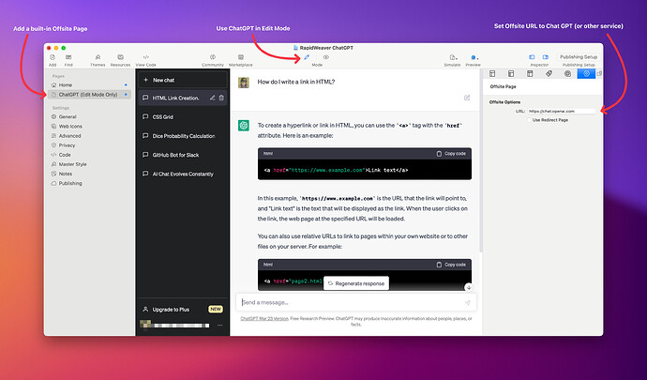Screen dimensions: 647x380
Task: Open Publishing settings in sidebar
Action: (70, 183)
